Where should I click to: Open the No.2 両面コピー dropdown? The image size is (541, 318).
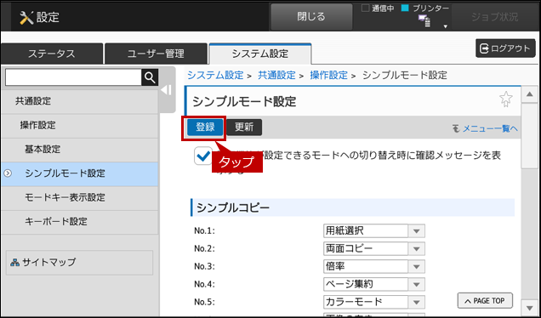click(x=374, y=248)
